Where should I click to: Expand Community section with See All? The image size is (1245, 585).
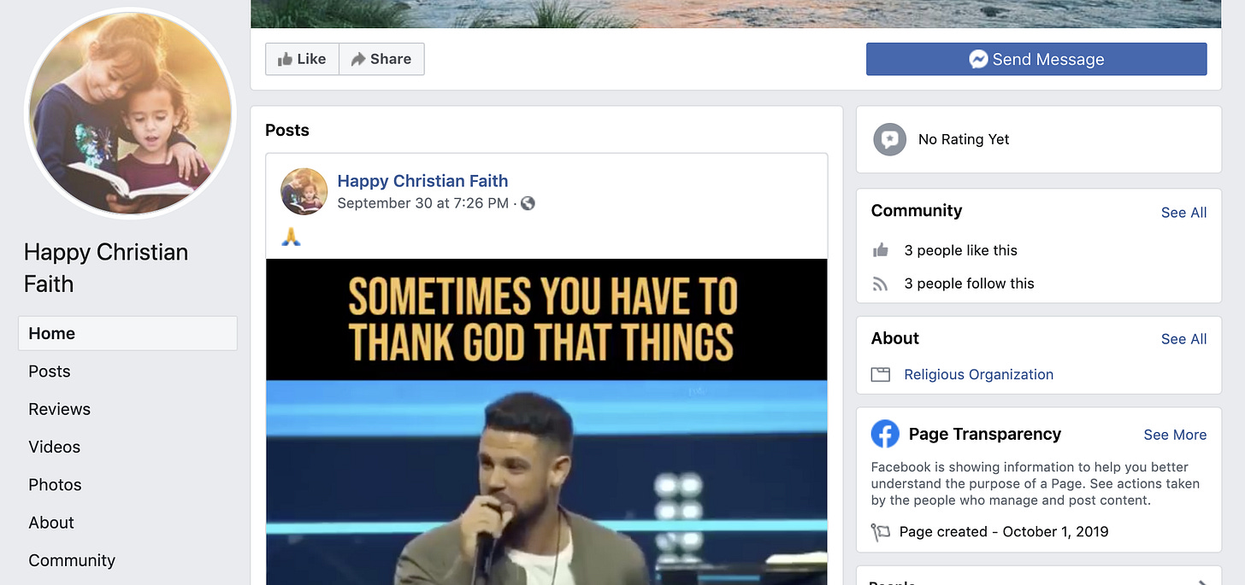point(1183,213)
